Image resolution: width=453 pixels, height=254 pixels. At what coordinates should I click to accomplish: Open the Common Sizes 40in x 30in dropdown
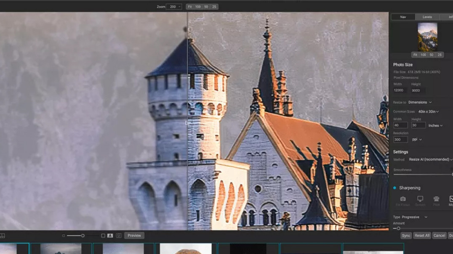[429, 112]
